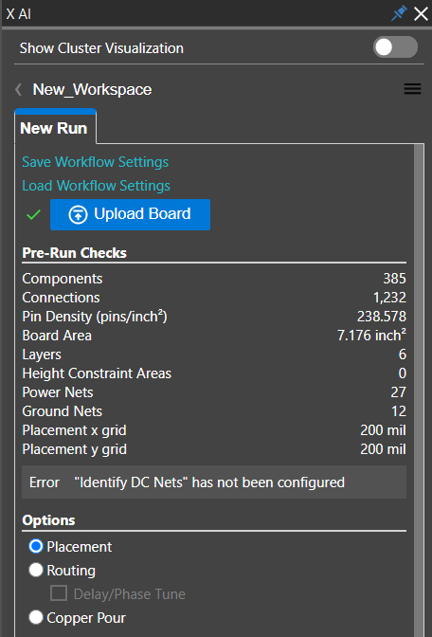Click the Pin Density value 238.578
The image size is (432, 637).
point(381,316)
